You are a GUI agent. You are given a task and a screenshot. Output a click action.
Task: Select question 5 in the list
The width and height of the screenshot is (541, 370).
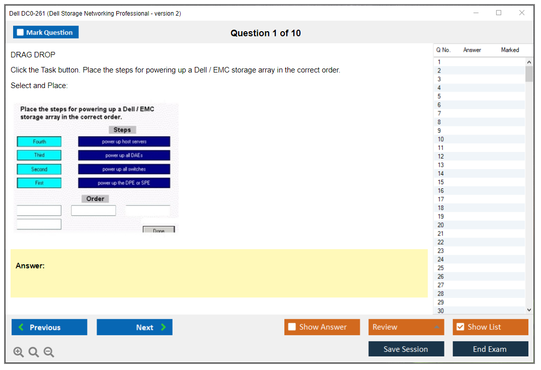(439, 96)
